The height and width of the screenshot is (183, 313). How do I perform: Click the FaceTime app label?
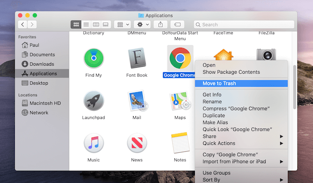(223, 33)
